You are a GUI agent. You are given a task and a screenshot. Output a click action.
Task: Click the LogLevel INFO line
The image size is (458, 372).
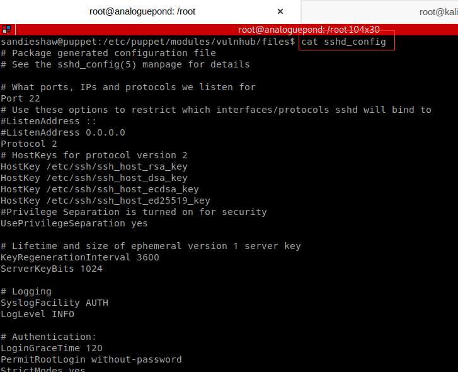[37, 314]
